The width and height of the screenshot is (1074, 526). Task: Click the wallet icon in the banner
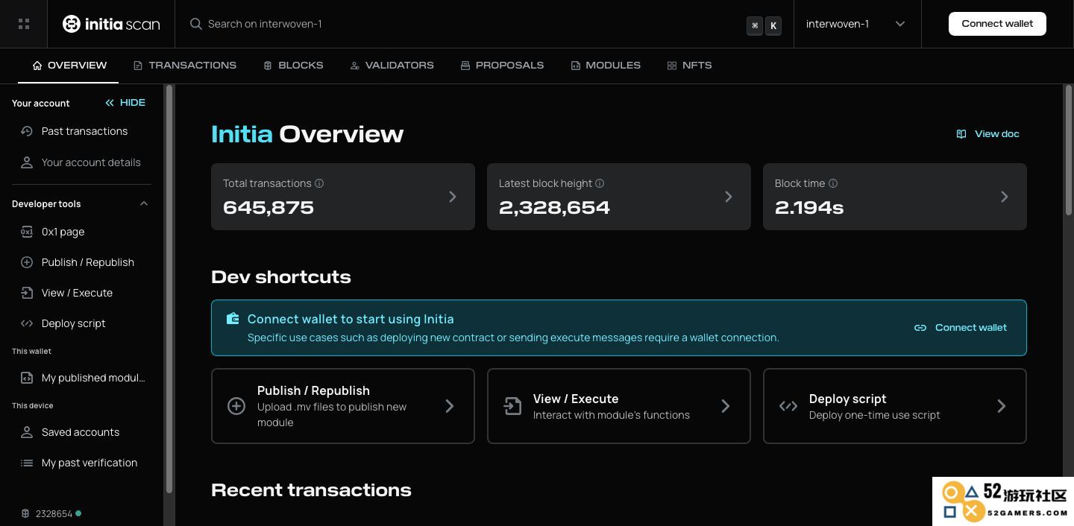point(233,319)
